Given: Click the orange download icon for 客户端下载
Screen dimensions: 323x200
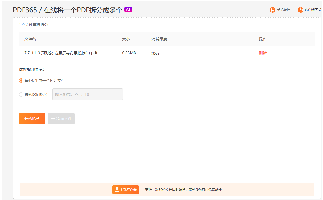Looking at the screenshot, I should click(300, 10).
